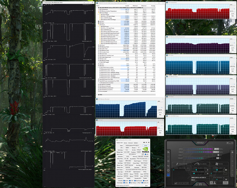237x188 pixels.
Task: Click the Maximum column header in HWiNFO
Action: pos(144,6)
